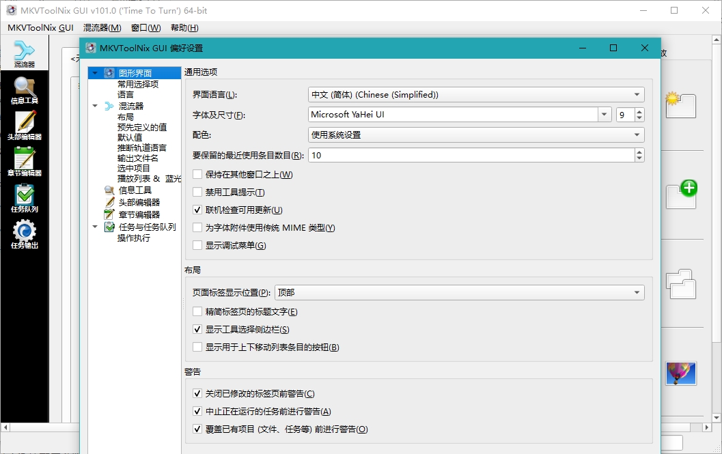Select 布局 under 混流器

click(x=125, y=117)
